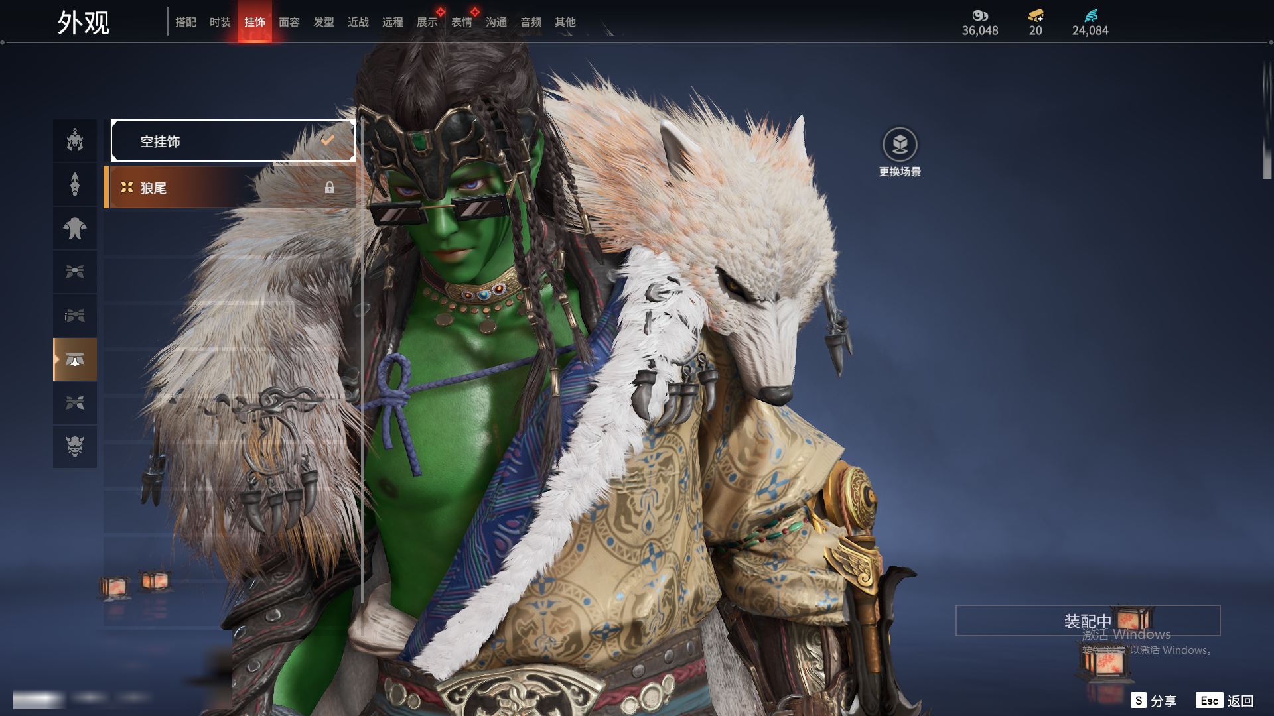
Task: Select the helmet headwear category icon
Action: click(75, 141)
